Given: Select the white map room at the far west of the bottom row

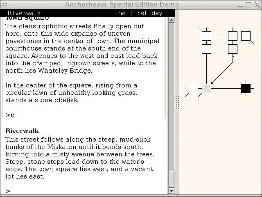Looking at the screenshot, I should [x=193, y=89].
